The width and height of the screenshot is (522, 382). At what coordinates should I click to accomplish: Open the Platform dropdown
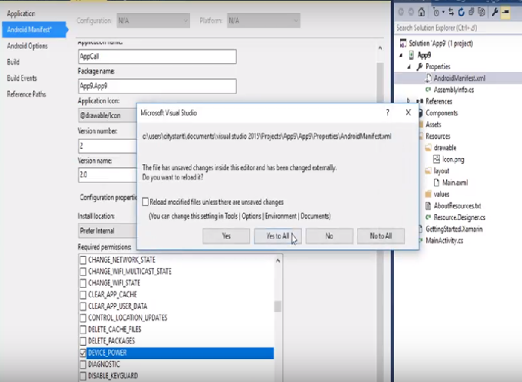(264, 21)
